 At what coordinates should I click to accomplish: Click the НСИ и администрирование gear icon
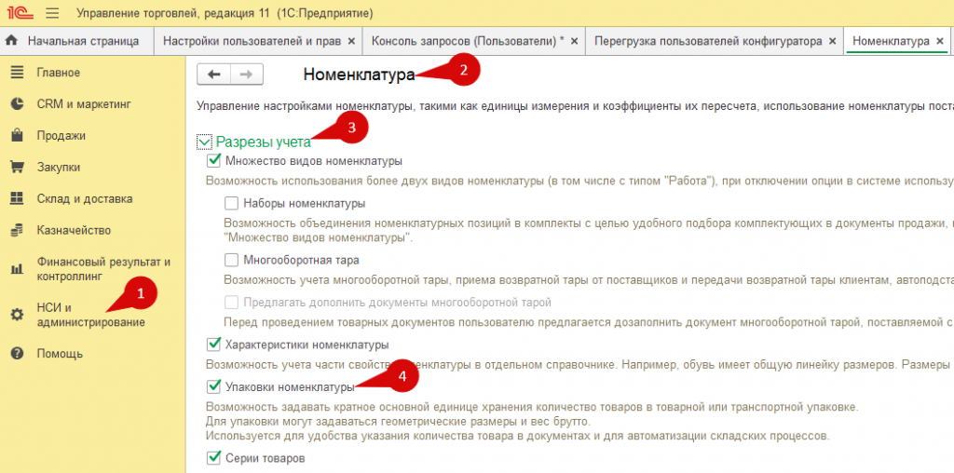(17, 315)
